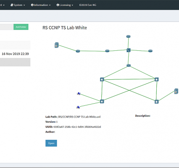
Task: Click the router below the central switch
Action: pos(129,66)
